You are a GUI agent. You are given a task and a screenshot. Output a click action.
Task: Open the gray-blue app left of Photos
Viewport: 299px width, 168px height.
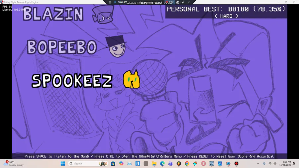pyautogui.click(x=212, y=163)
